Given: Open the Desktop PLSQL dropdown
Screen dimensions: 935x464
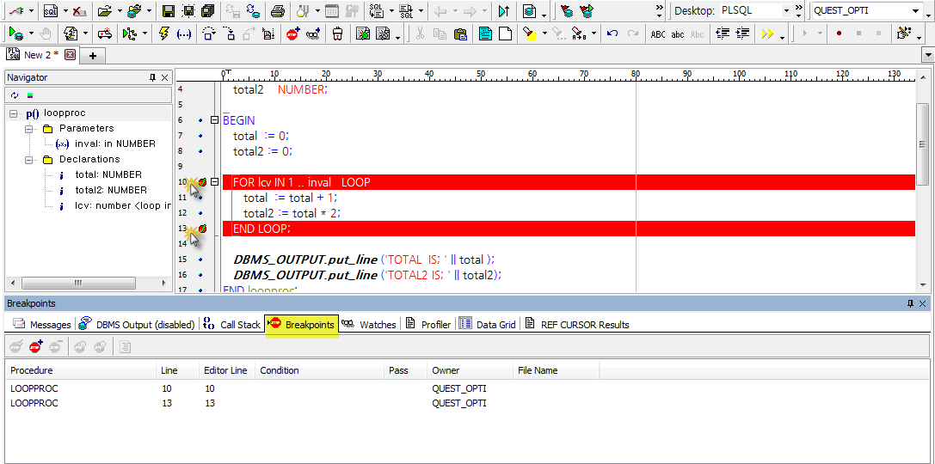Looking at the screenshot, I should 786,11.
